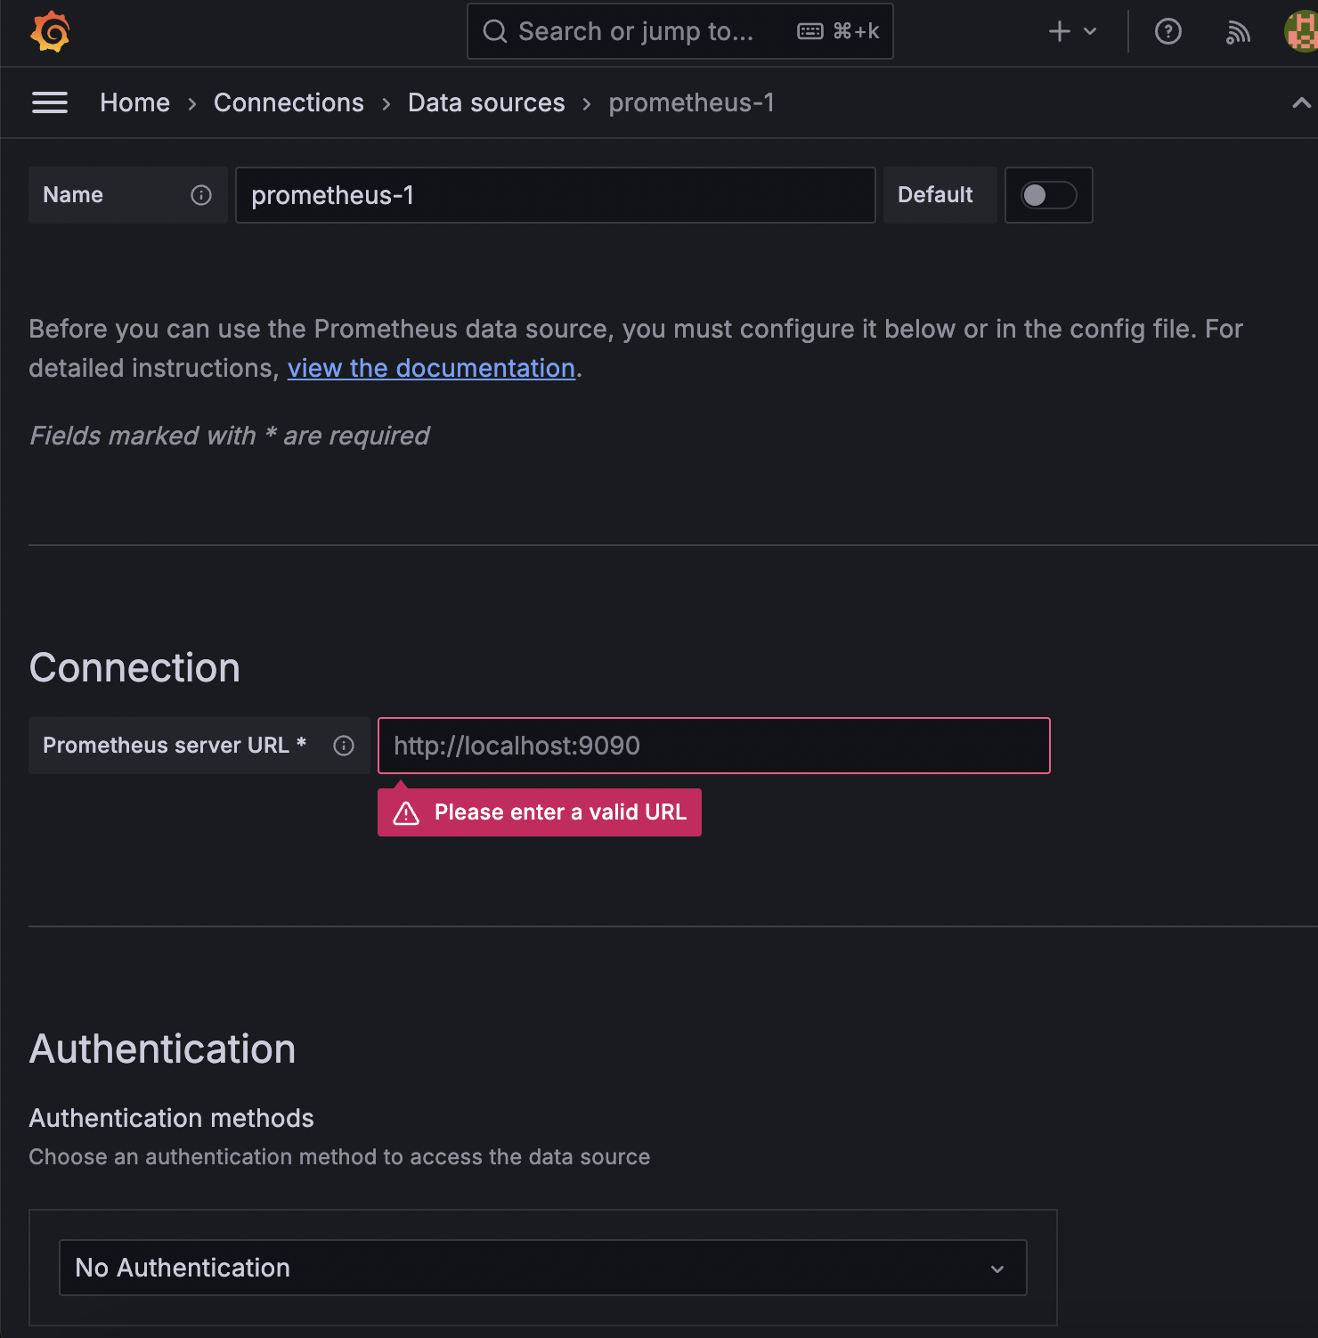1318x1338 pixels.
Task: Click the Name input containing prometheus-1
Action: click(556, 195)
